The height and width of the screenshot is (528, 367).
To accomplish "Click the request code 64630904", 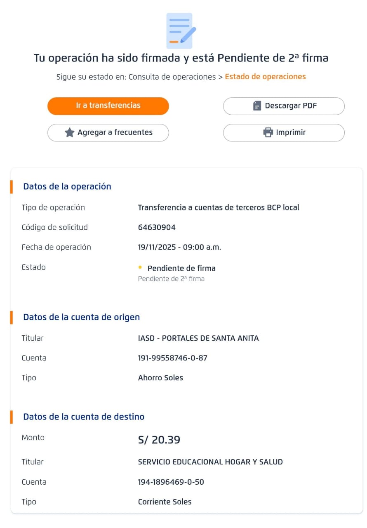I will tap(157, 227).
